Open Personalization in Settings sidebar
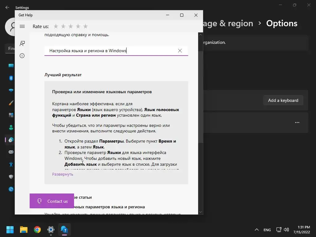Viewport: 316px width, 237px height. point(11,103)
